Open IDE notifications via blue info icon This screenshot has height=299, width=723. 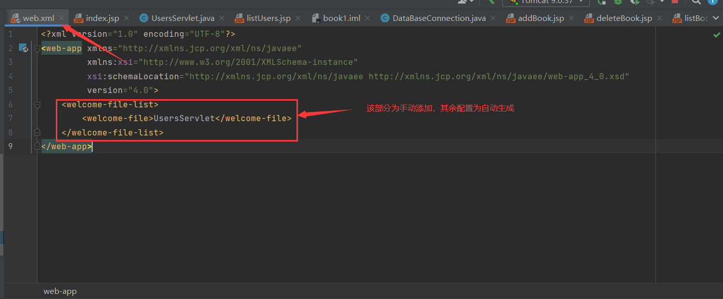click(x=714, y=3)
